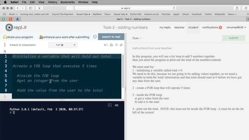Screen dimensions: 249x140
Task: Run the program with the run button
Action: 60,45
